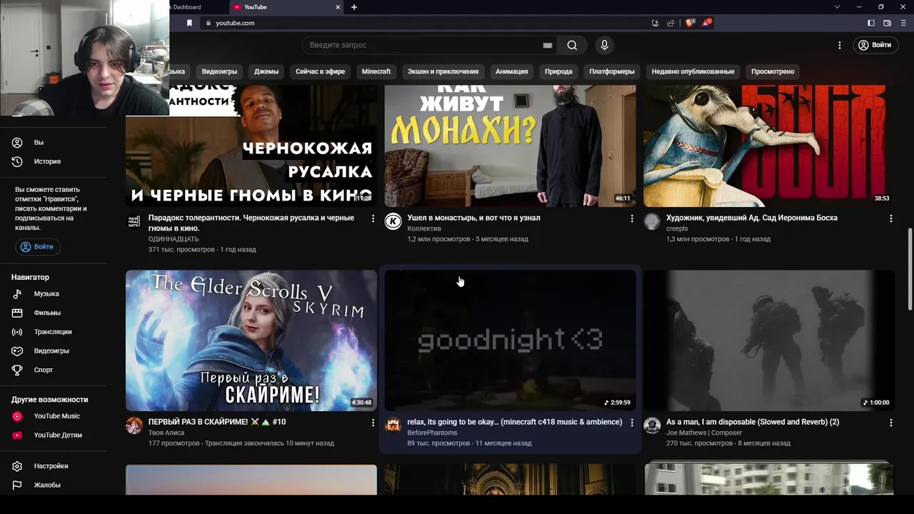Open ОДИННАДЦАТЬ channel avatar
The height and width of the screenshot is (514, 914).
tap(134, 221)
